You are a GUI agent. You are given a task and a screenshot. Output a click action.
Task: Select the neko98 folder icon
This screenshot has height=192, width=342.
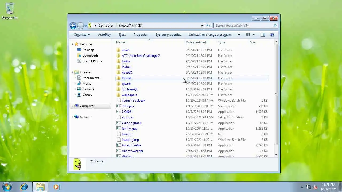[x=119, y=73]
